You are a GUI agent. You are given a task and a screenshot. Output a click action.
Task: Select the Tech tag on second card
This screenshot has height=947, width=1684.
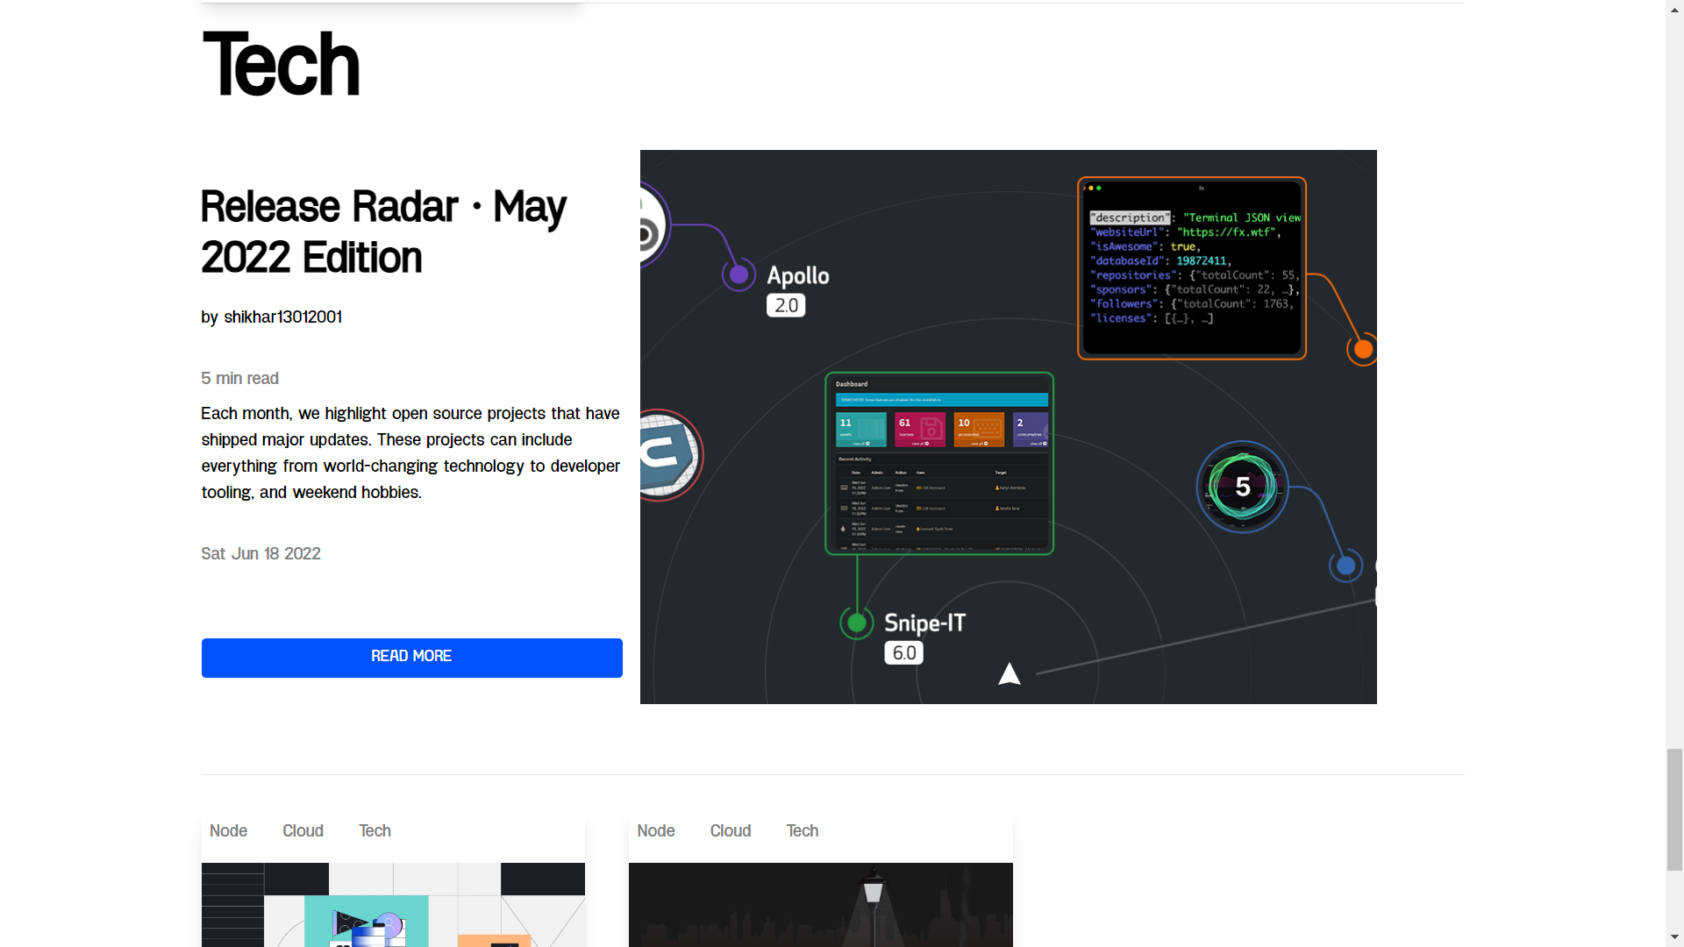tap(803, 830)
